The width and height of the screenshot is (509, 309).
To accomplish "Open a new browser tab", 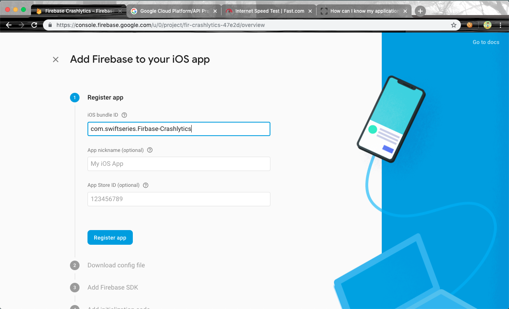I will tap(420, 11).
